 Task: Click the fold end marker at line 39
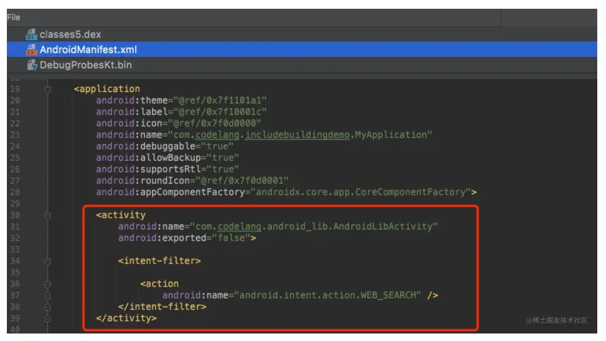48,318
